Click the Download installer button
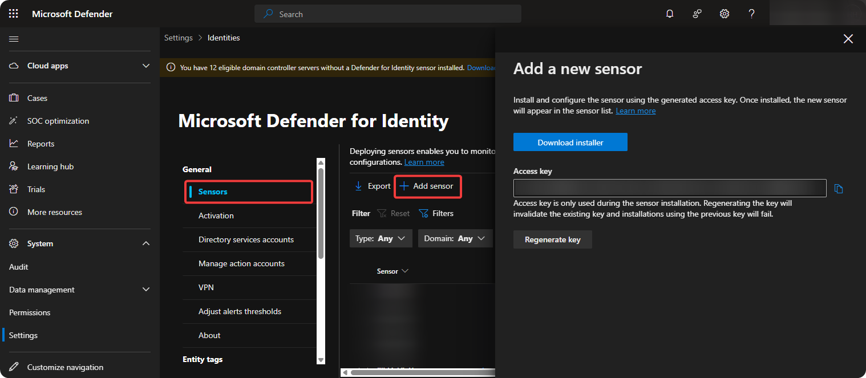This screenshot has height=378, width=866. pos(570,143)
